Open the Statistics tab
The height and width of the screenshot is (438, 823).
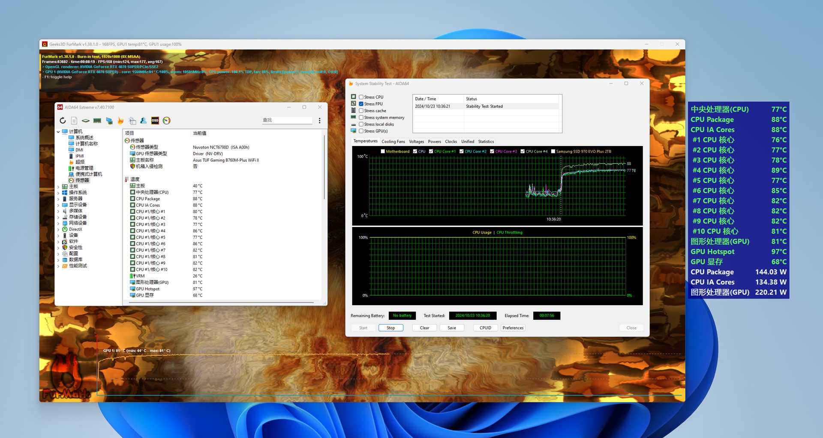pos(486,142)
